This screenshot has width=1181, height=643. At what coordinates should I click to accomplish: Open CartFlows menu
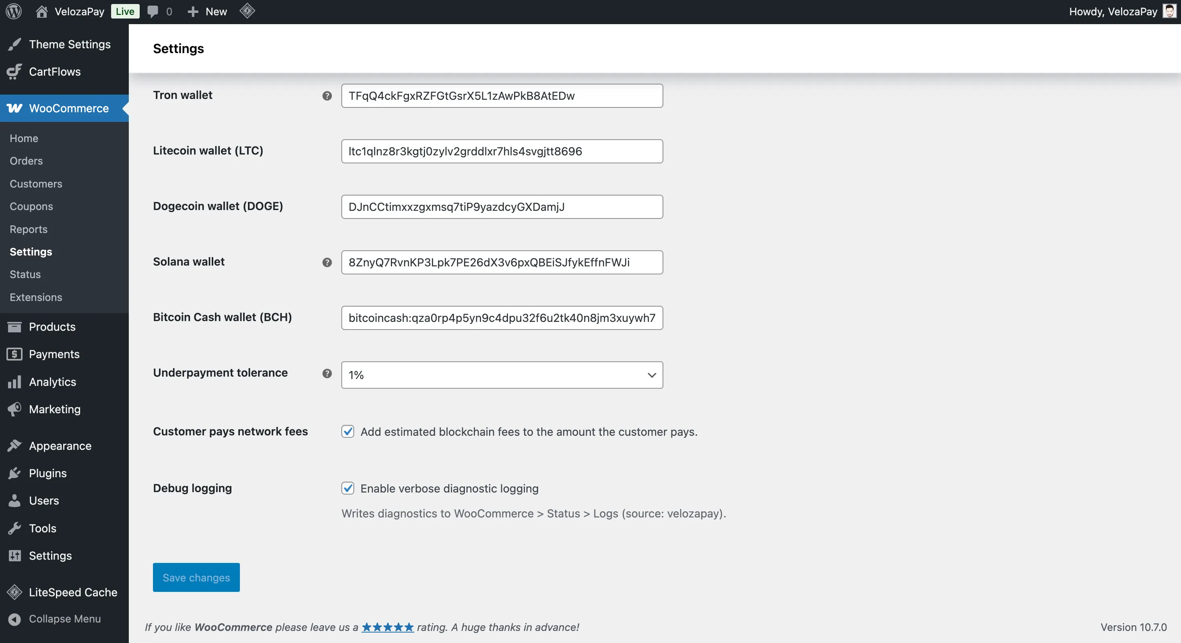(55, 72)
